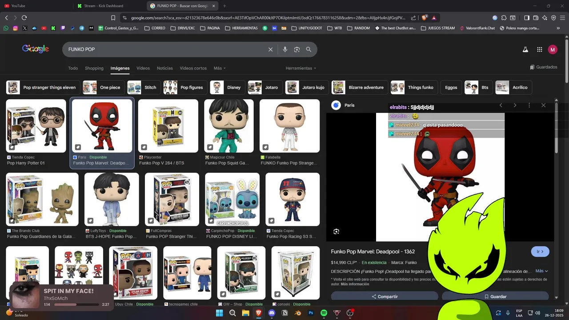The height and width of the screenshot is (320, 569).
Task: Click the Brave Rewards triangle icon
Action: pos(433,18)
